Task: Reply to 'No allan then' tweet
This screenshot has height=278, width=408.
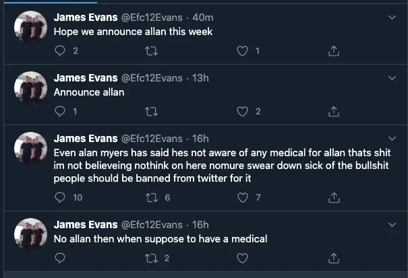Action: click(60, 258)
